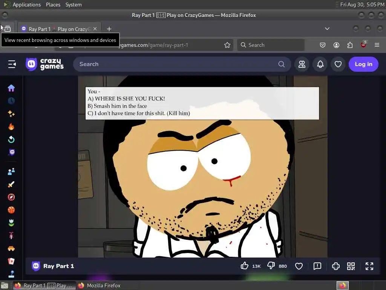Add Ray Part 1 to favorites
The image size is (386, 290).
tap(299, 266)
